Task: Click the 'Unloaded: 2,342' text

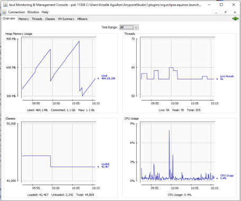Action: [62, 195]
